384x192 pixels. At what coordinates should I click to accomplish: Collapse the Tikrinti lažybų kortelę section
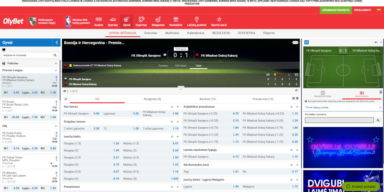point(381,108)
